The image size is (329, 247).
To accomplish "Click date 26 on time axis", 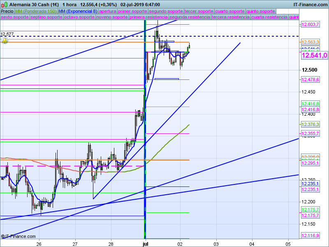I will (x=39, y=244).
